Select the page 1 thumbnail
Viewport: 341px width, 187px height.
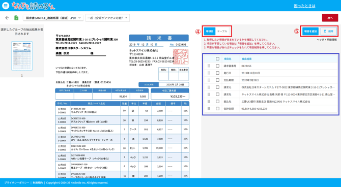point(22,56)
